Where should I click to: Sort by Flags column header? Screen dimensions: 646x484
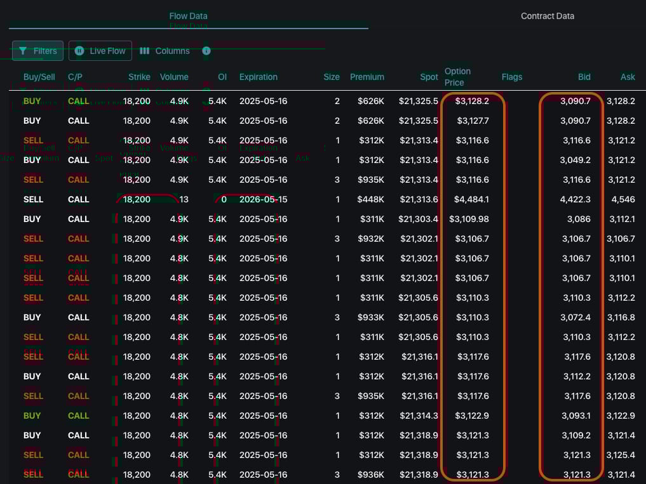click(512, 77)
